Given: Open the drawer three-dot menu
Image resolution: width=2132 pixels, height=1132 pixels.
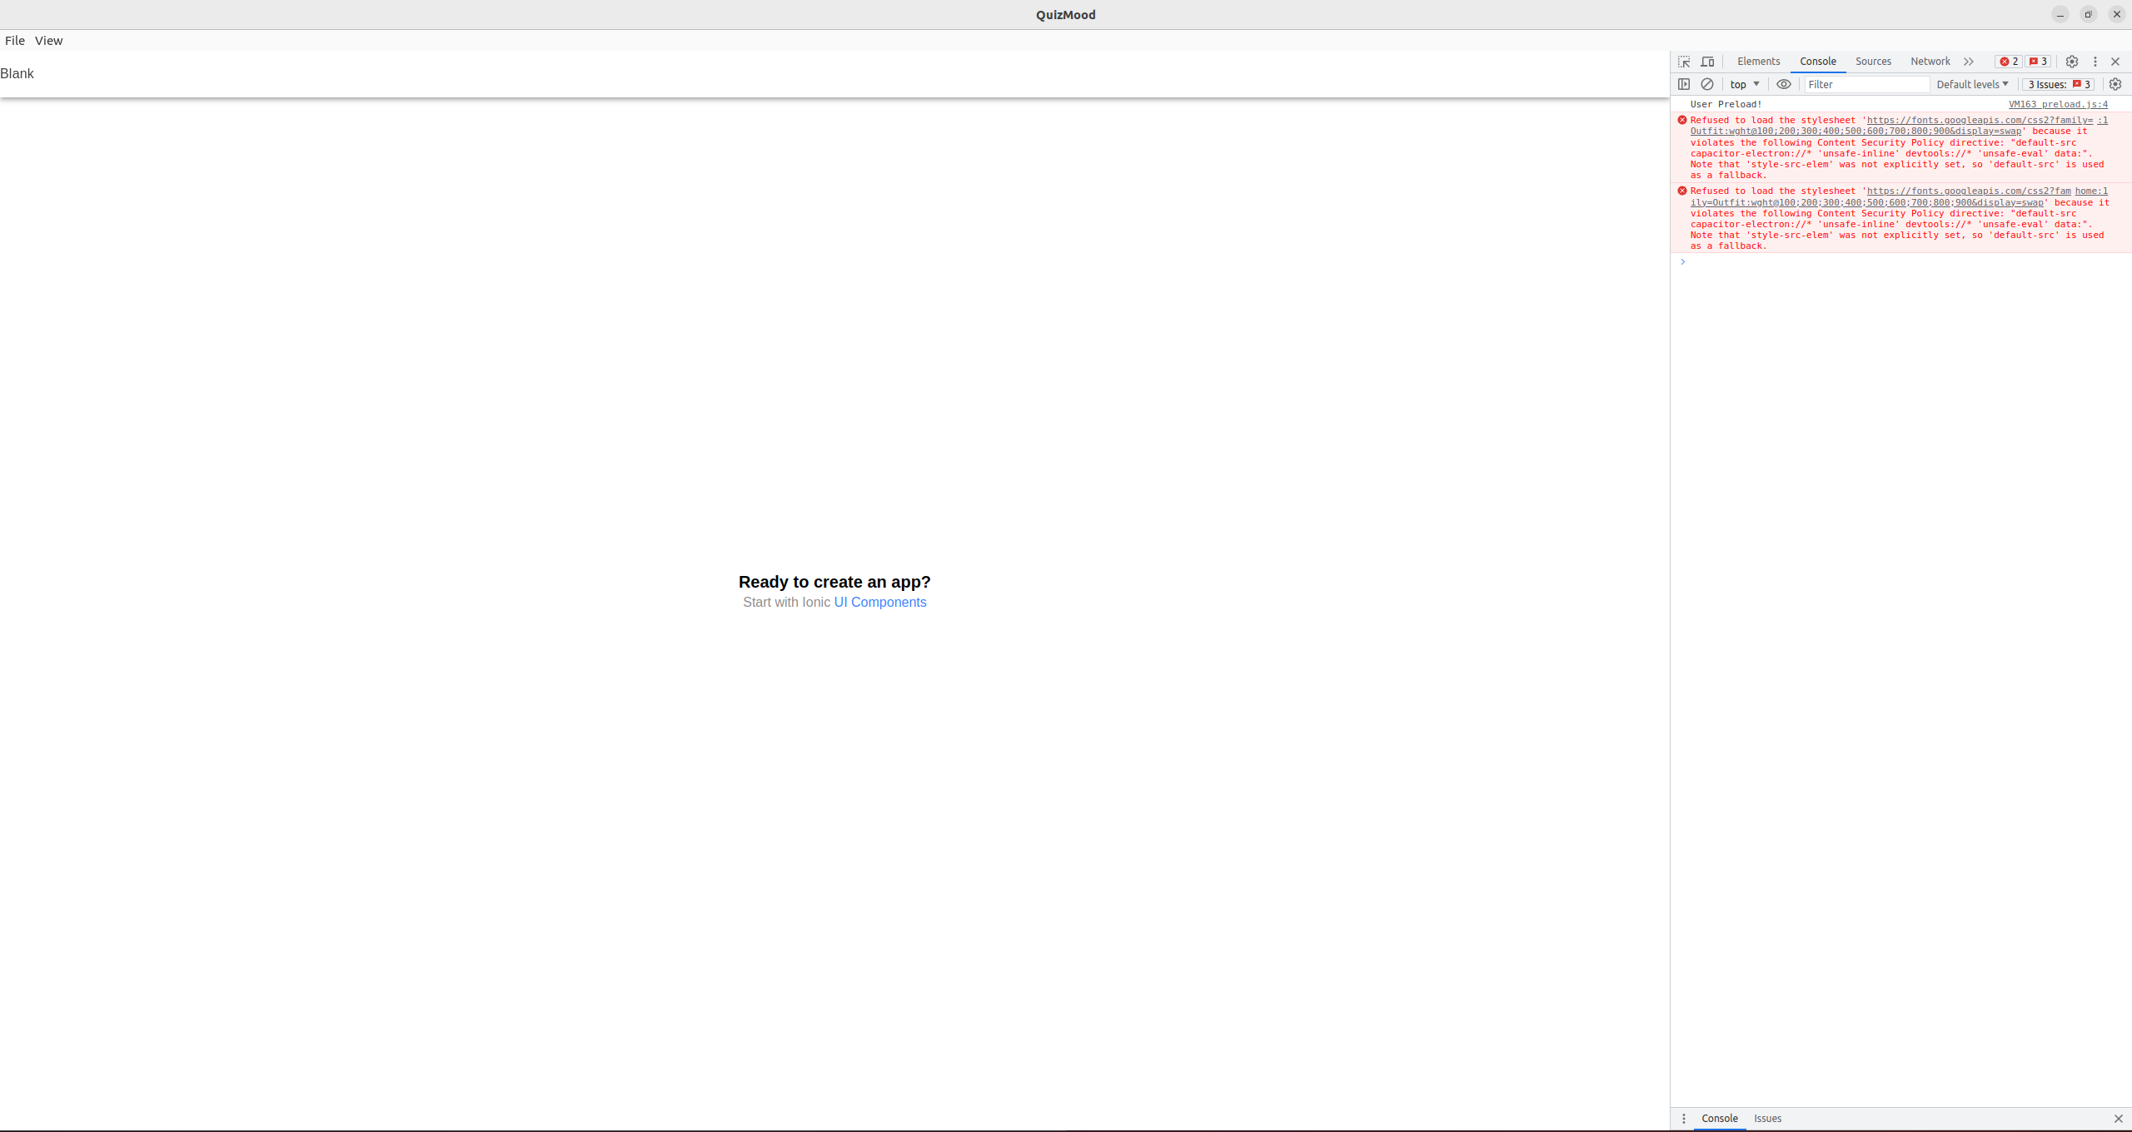Looking at the screenshot, I should (1684, 1119).
